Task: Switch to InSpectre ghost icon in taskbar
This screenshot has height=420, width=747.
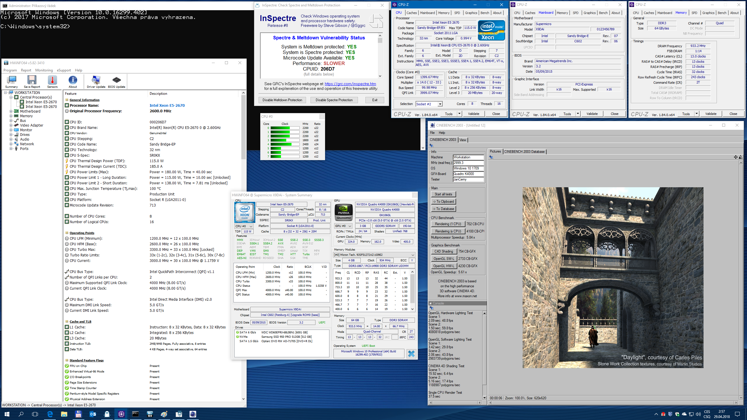Action: tap(107, 414)
